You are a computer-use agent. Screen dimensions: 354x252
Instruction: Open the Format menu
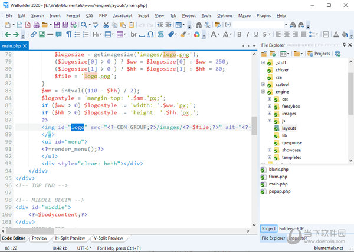point(73,15)
